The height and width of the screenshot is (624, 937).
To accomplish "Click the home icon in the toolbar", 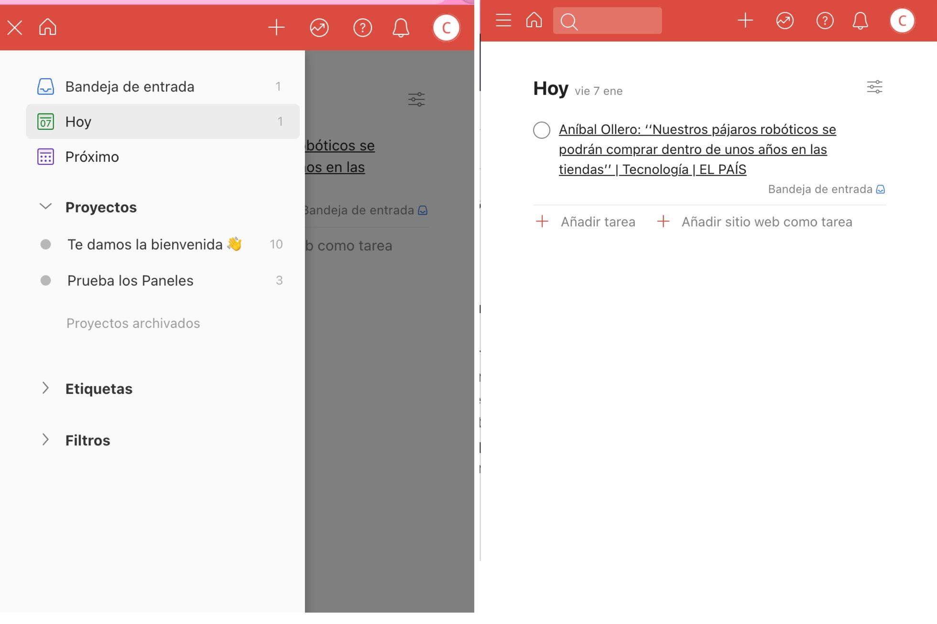I will [534, 20].
